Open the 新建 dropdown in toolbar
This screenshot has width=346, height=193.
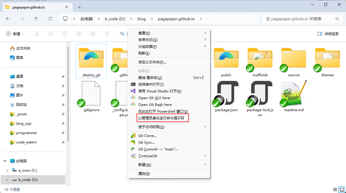point(15,34)
